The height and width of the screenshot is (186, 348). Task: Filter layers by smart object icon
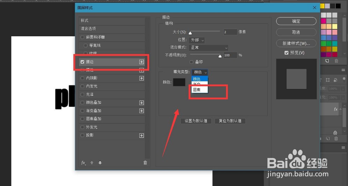point(335,80)
